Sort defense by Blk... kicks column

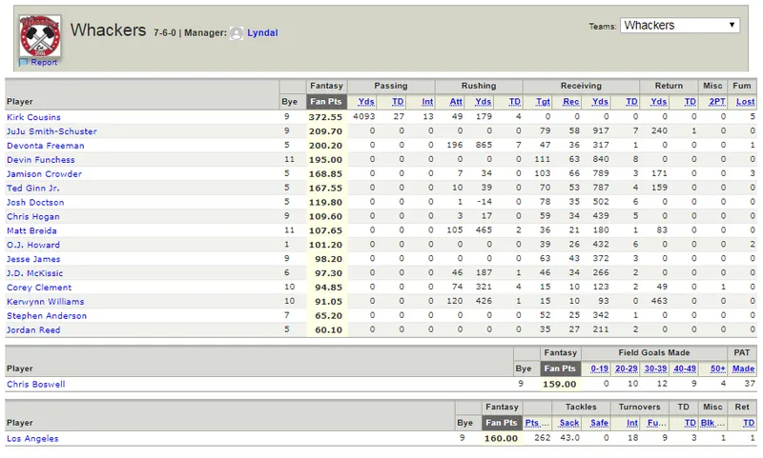(712, 423)
